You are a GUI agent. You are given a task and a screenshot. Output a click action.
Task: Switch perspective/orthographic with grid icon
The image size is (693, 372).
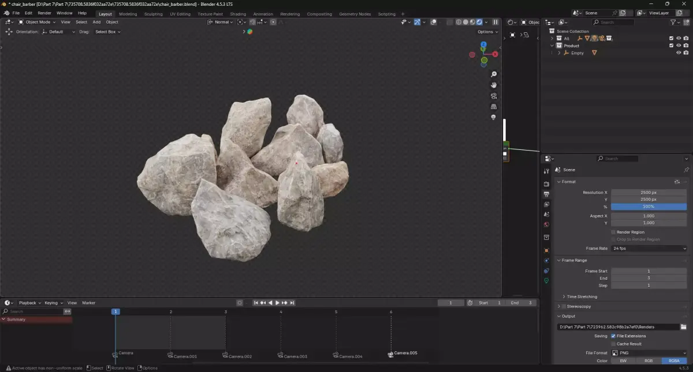[x=494, y=107]
